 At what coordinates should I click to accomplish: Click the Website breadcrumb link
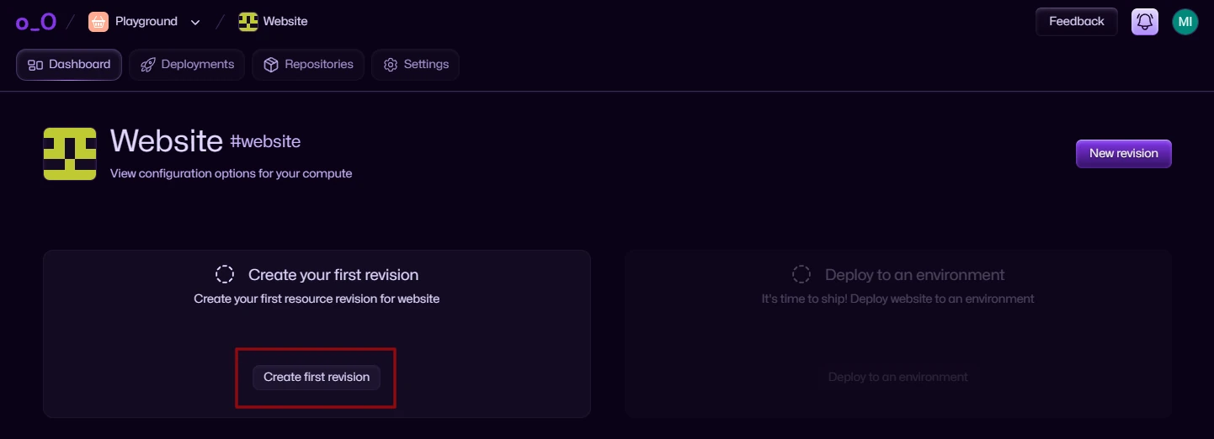click(285, 22)
